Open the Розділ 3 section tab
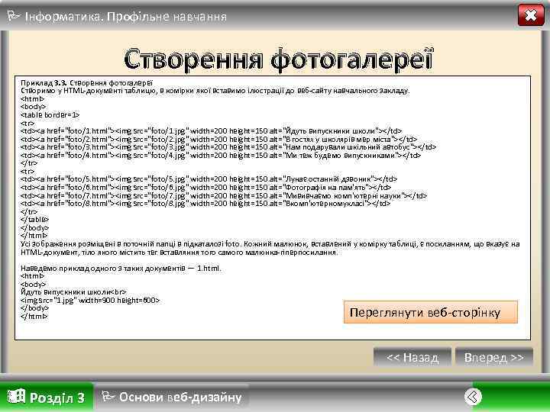The height and width of the screenshot is (412, 550). (x=47, y=398)
